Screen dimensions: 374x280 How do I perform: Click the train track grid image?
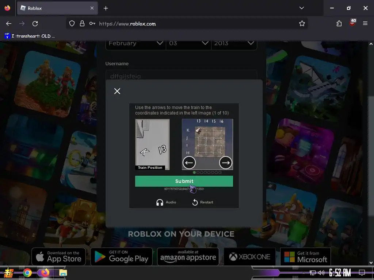pos(207,144)
